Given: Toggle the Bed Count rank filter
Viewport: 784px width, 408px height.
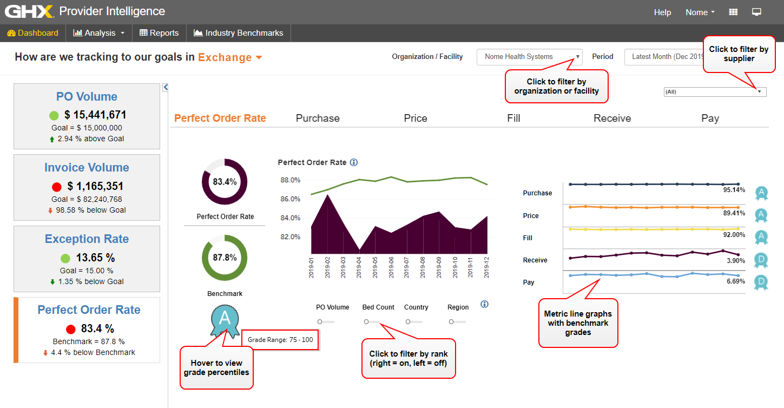Looking at the screenshot, I should coord(372,322).
